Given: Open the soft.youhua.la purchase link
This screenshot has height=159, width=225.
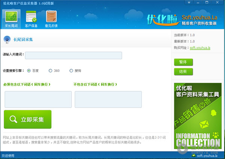Looking at the screenshot, I should (200, 48).
